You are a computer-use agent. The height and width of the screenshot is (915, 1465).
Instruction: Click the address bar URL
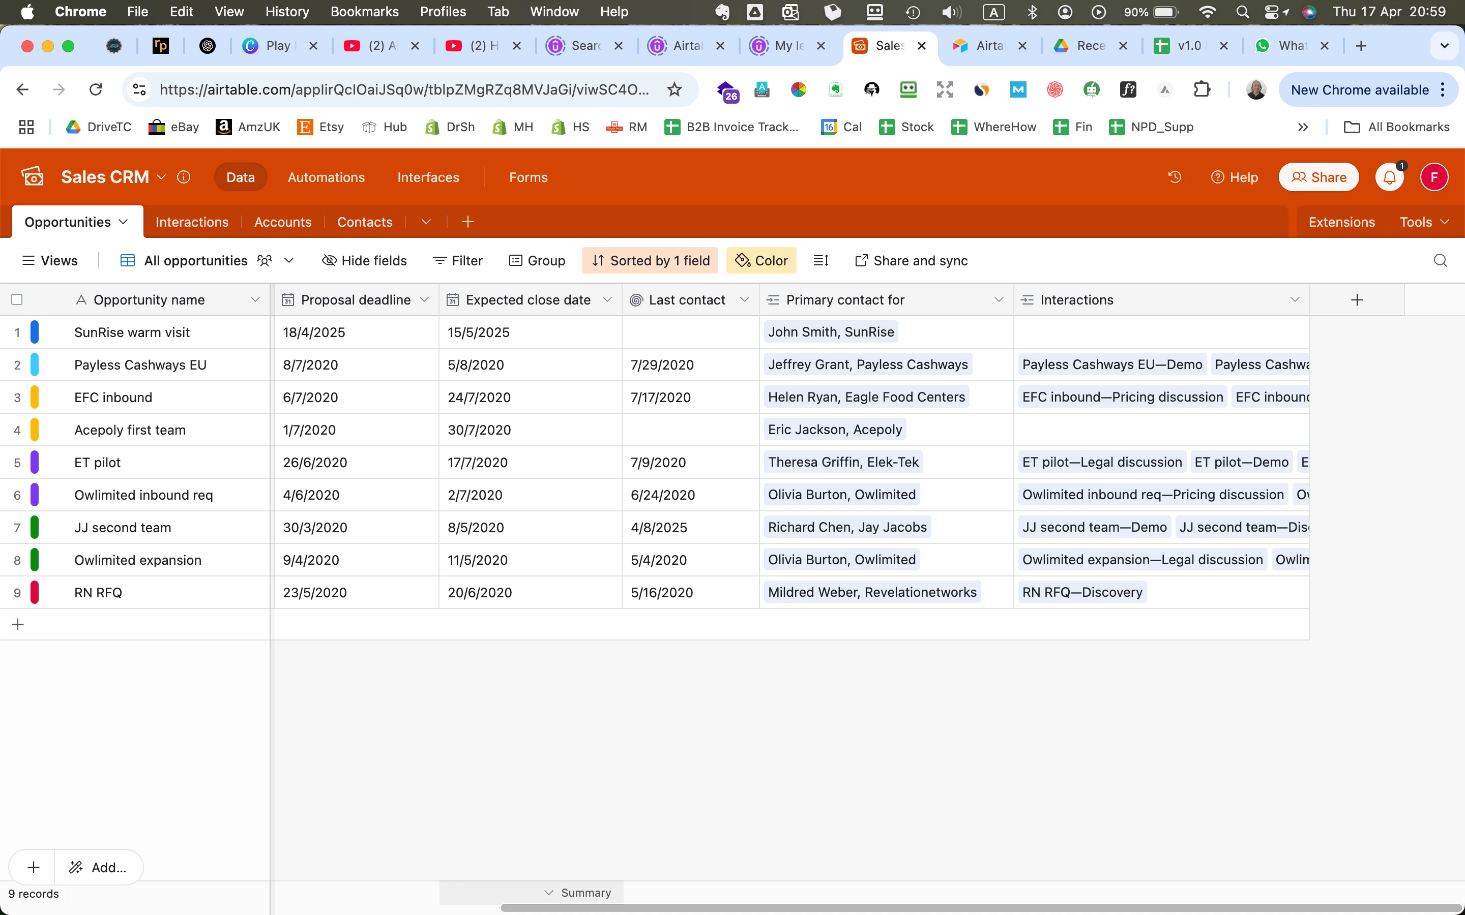click(x=404, y=90)
